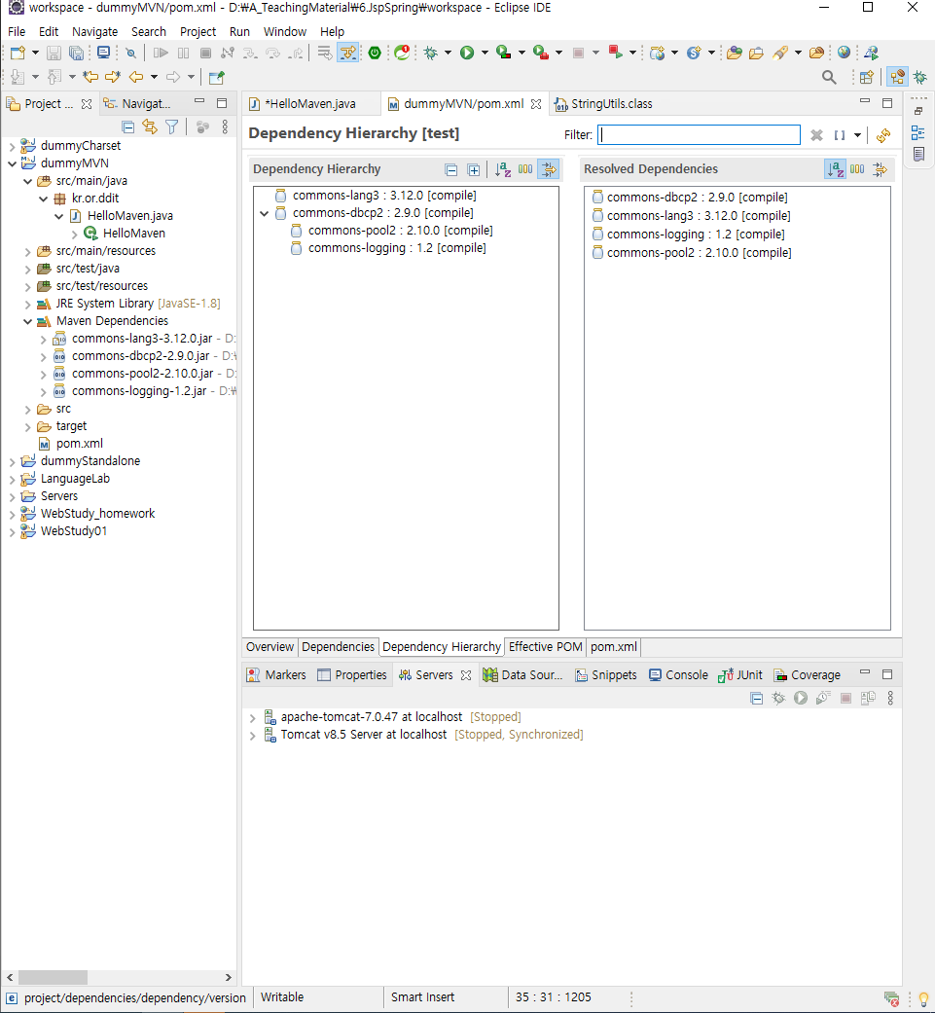Collapse the Maven Dependencies node

[x=28, y=321]
